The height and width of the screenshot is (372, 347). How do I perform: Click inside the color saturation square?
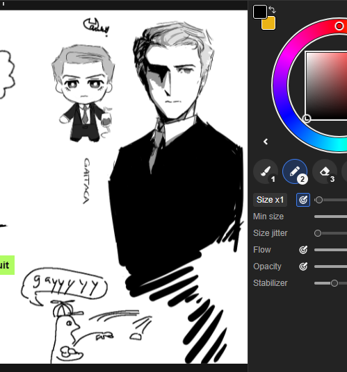point(327,86)
